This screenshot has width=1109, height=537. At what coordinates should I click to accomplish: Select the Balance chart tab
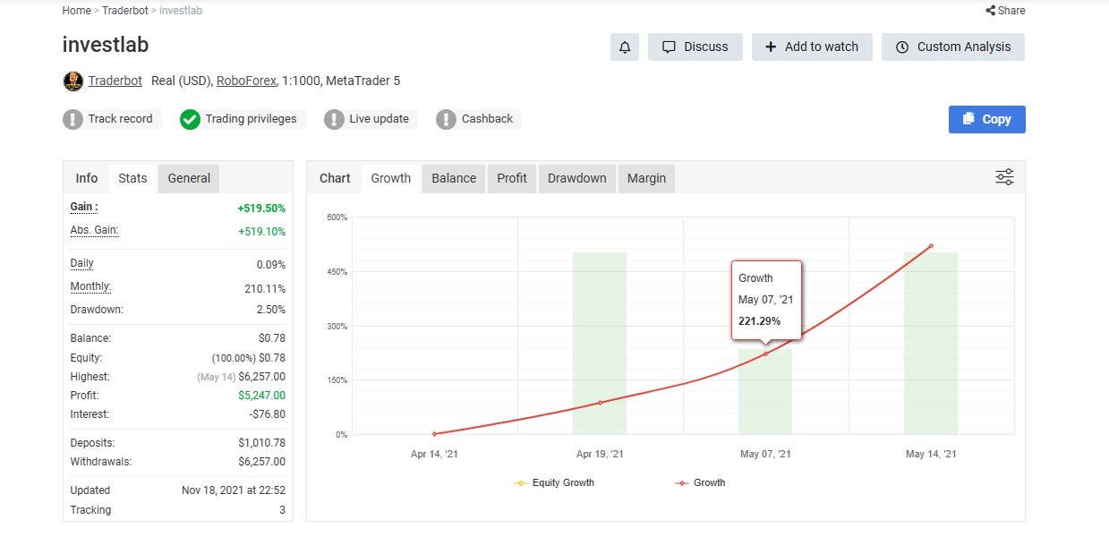(454, 178)
